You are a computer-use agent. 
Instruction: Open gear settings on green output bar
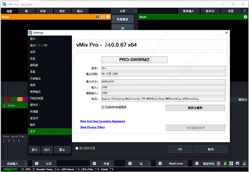click(x=245, y=17)
